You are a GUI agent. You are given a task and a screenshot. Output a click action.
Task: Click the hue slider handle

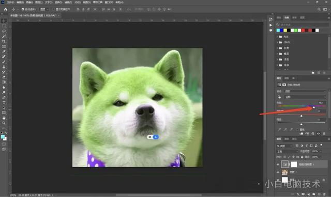click(x=314, y=108)
